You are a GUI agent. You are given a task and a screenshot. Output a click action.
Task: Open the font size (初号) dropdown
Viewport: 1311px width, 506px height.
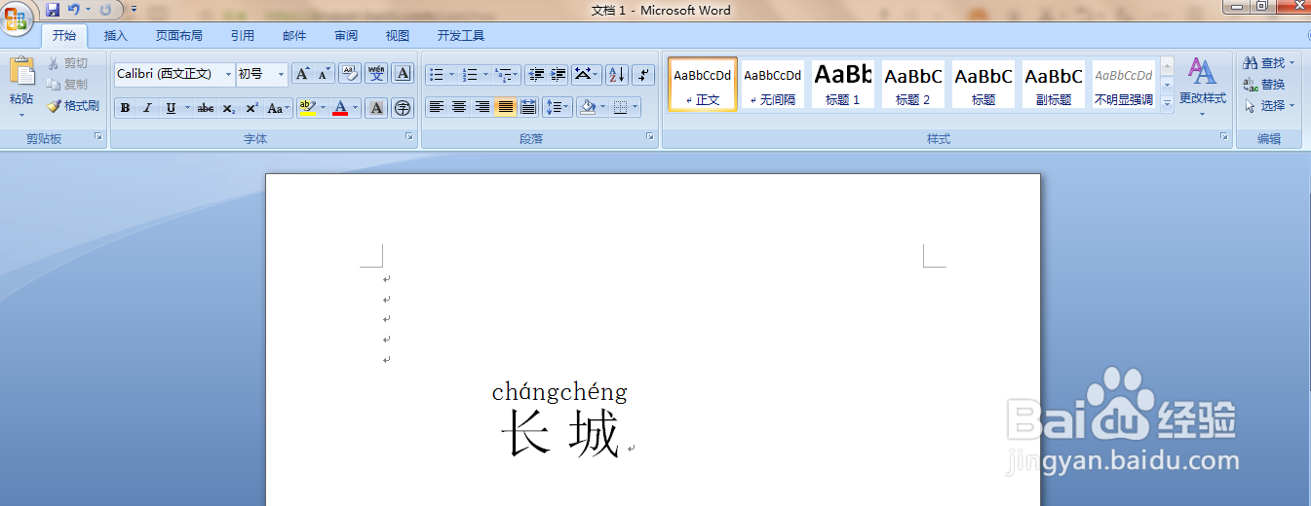282,74
